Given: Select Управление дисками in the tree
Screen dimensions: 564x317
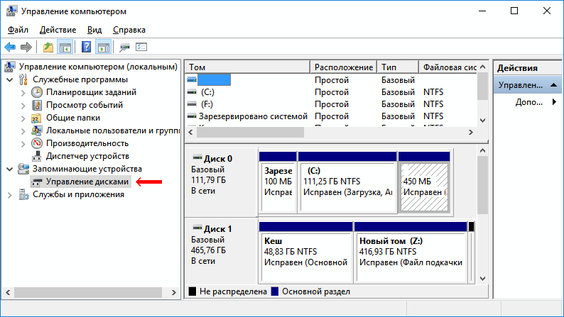Looking at the screenshot, I should pyautogui.click(x=87, y=182).
